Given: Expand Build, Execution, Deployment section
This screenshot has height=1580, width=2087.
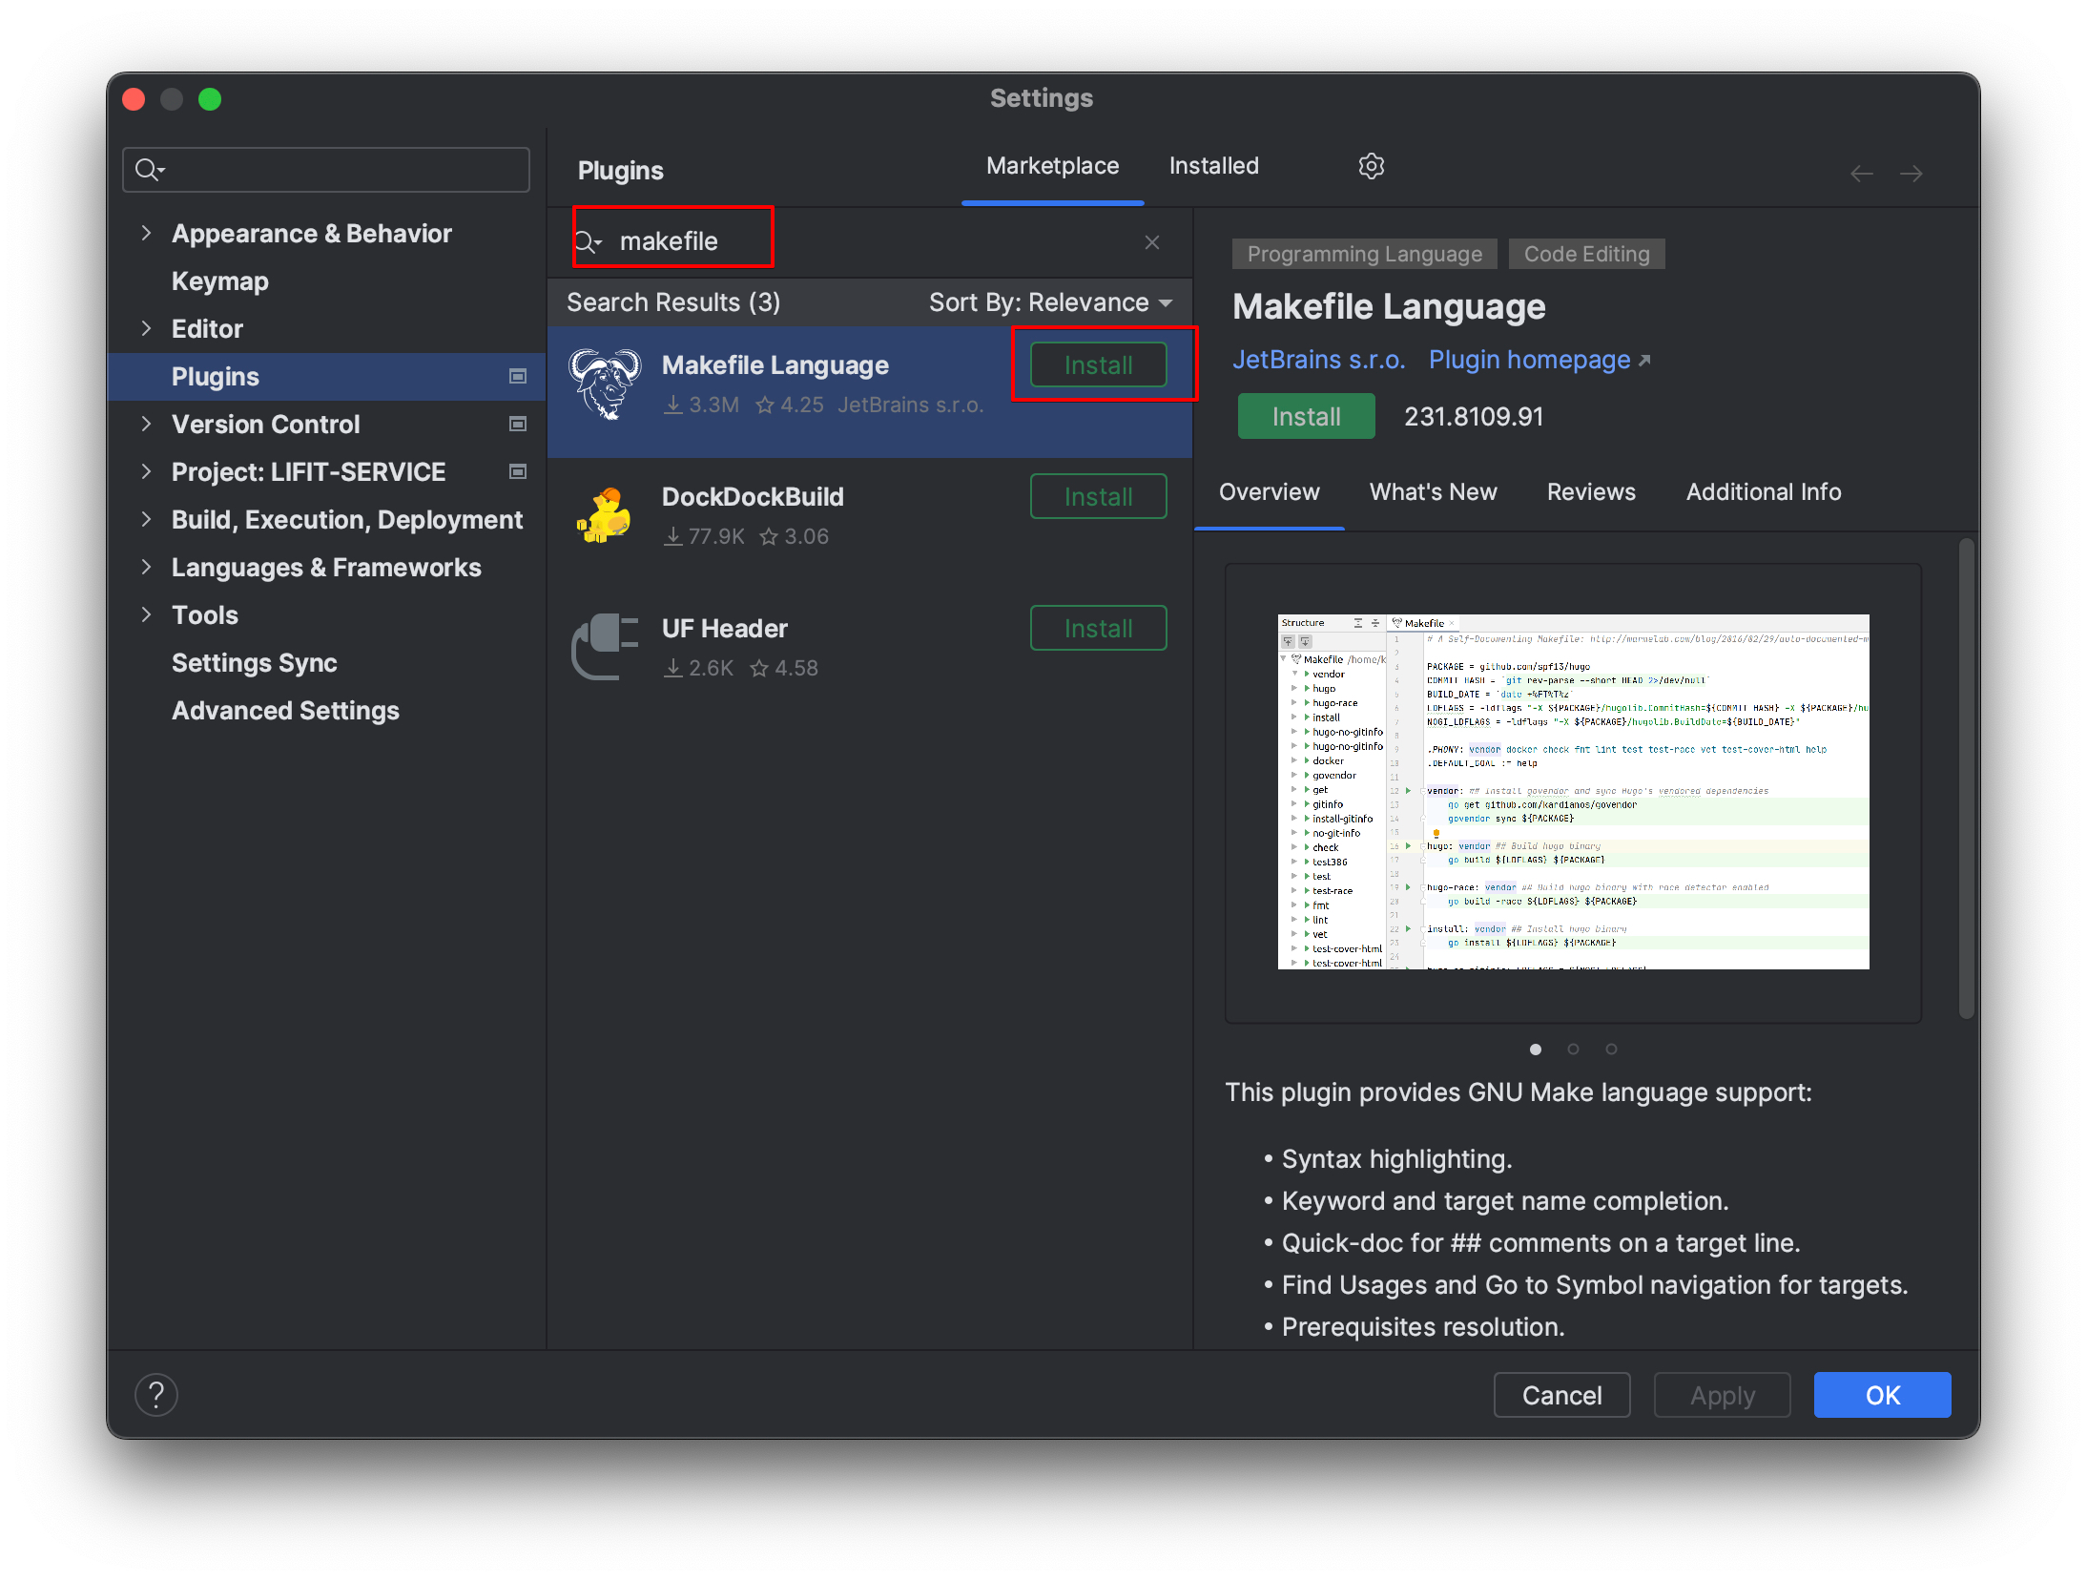Looking at the screenshot, I should 146,519.
